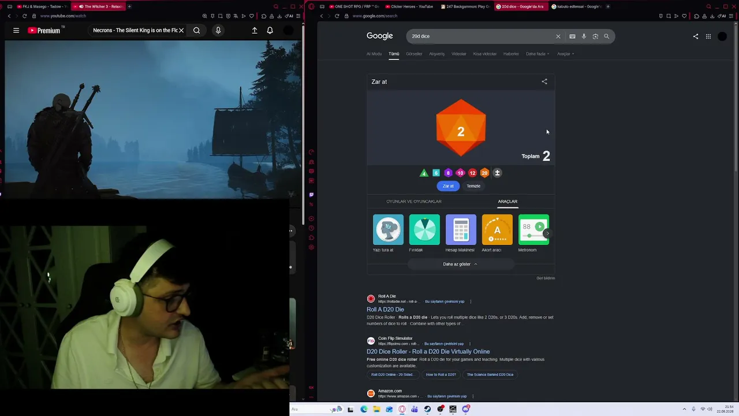Open D20 Dice Roller virtual online result
The image size is (739, 416).
(x=428, y=352)
